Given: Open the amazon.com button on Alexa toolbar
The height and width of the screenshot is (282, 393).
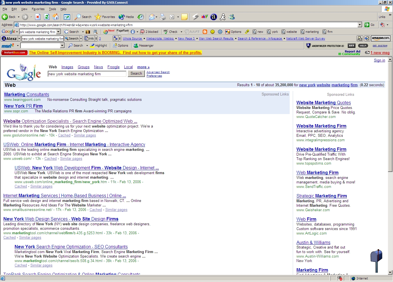Looking at the screenshot, I should (x=381, y=38).
